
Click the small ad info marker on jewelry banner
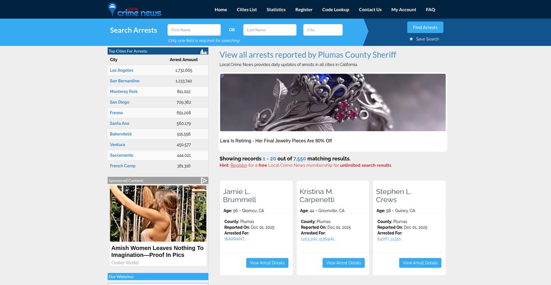[222, 76]
